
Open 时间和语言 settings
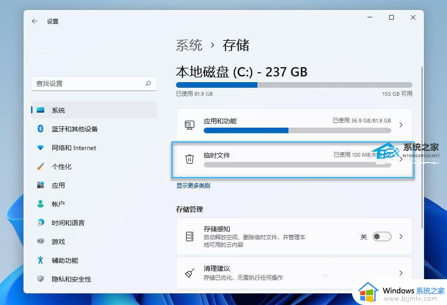pos(68,223)
